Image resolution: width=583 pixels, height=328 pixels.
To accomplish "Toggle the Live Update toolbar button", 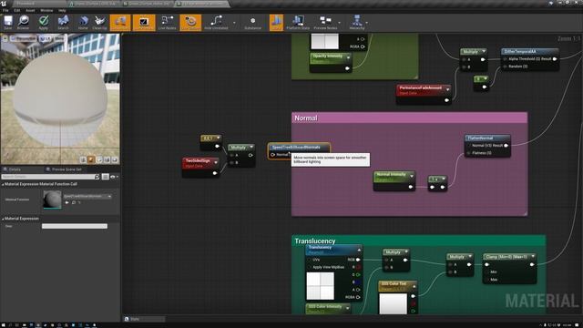I will (x=190, y=22).
